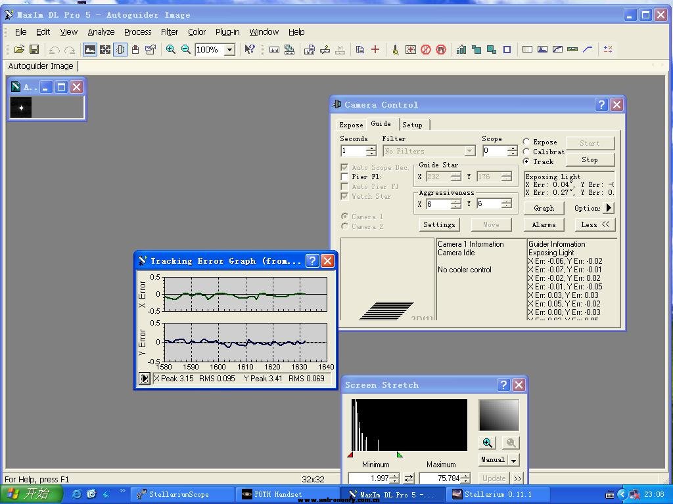Click the Alarms button
The height and width of the screenshot is (504, 673).
(544, 224)
